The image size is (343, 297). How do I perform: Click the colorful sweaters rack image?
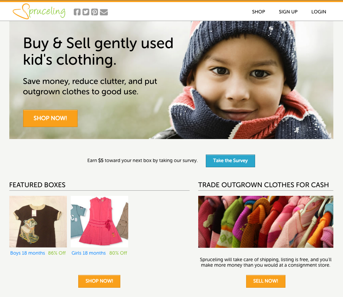coord(265,222)
